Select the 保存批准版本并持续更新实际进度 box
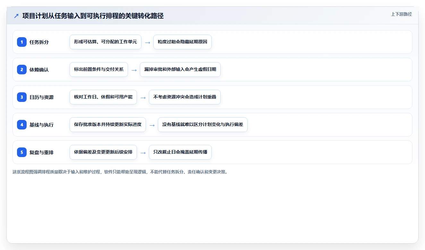The height and width of the screenshot is (250, 425). (x=108, y=125)
